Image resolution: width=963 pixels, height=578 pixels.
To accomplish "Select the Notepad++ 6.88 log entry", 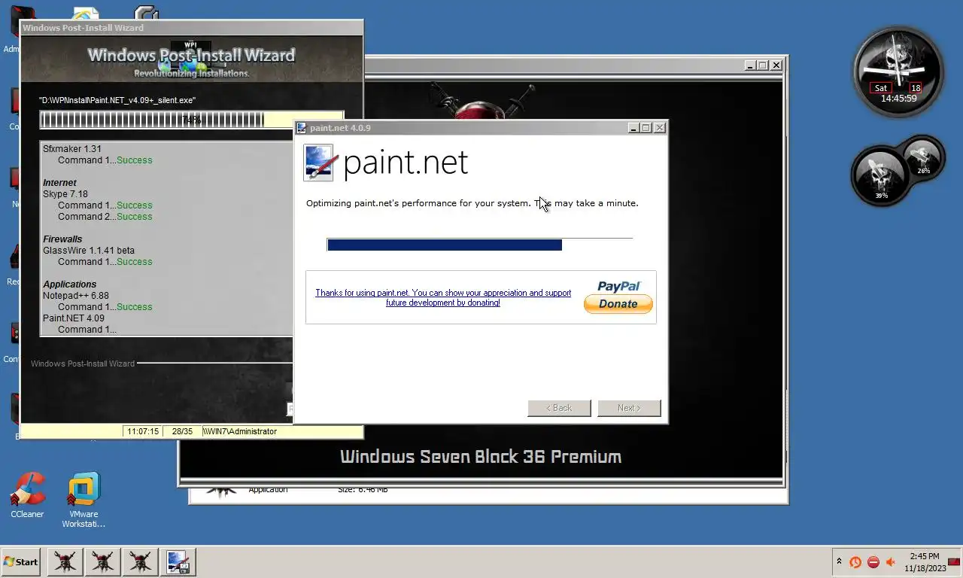I will click(76, 296).
